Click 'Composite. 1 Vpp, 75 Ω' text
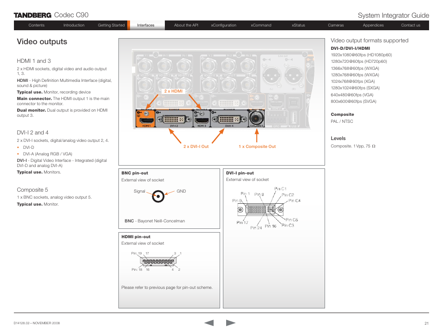Image resolution: width=443 pixels, height=334 pixels. (353, 146)
